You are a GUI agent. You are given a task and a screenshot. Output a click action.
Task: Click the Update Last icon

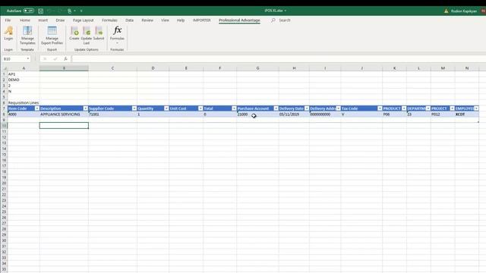(x=87, y=36)
